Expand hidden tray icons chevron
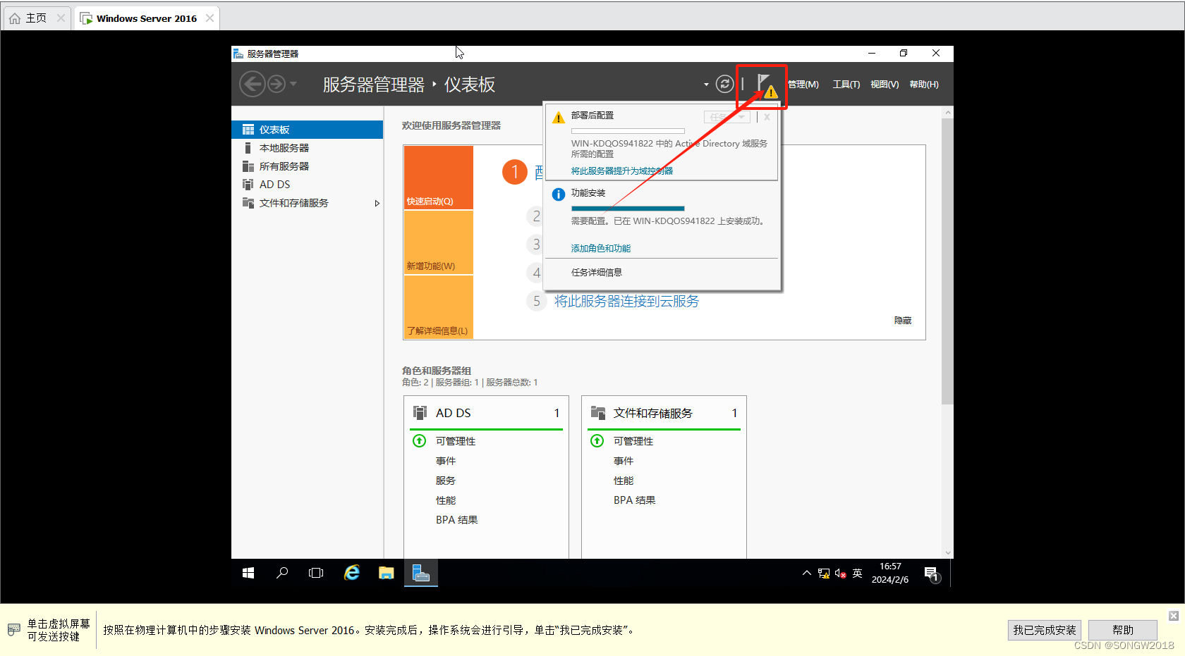The image size is (1185, 656). (x=807, y=573)
